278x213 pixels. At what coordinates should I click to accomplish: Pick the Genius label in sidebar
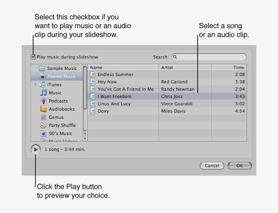point(56,117)
